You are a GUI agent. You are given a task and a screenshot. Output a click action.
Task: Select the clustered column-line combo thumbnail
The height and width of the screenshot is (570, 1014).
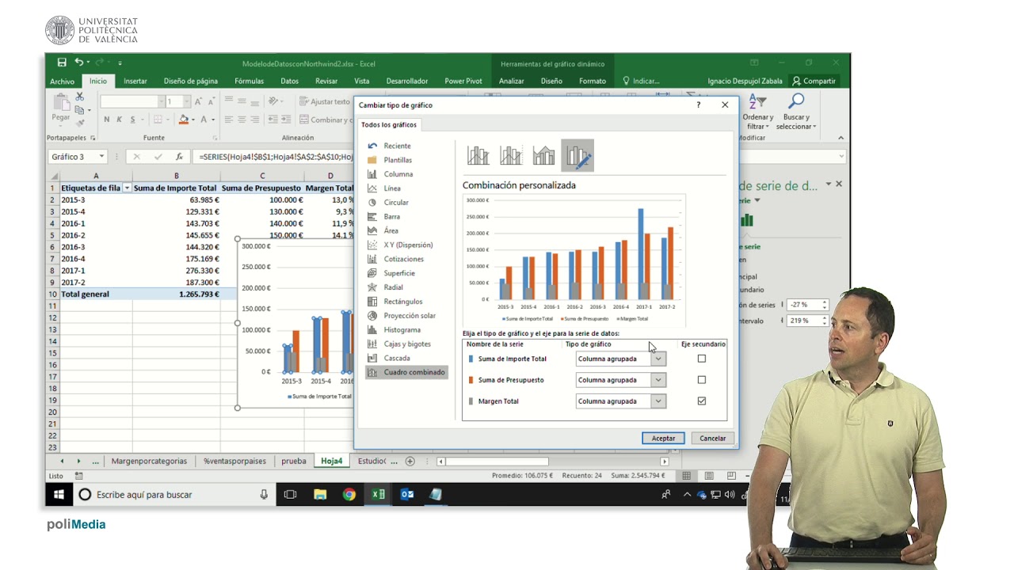478,155
